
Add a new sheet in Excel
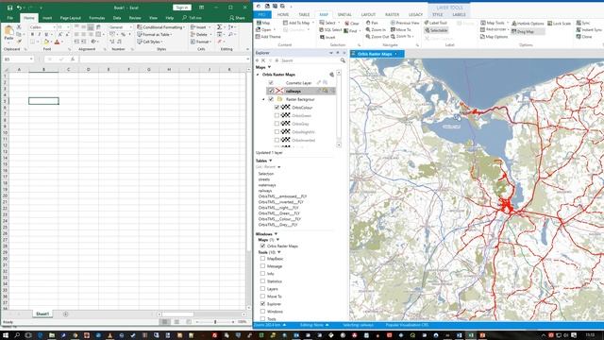65,314
